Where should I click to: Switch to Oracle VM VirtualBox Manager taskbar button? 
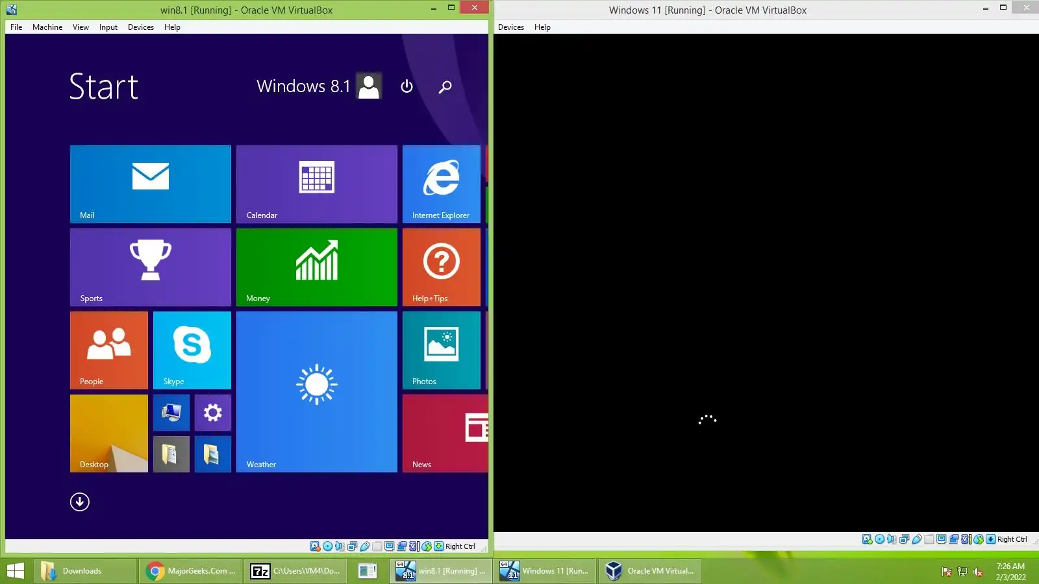(649, 571)
